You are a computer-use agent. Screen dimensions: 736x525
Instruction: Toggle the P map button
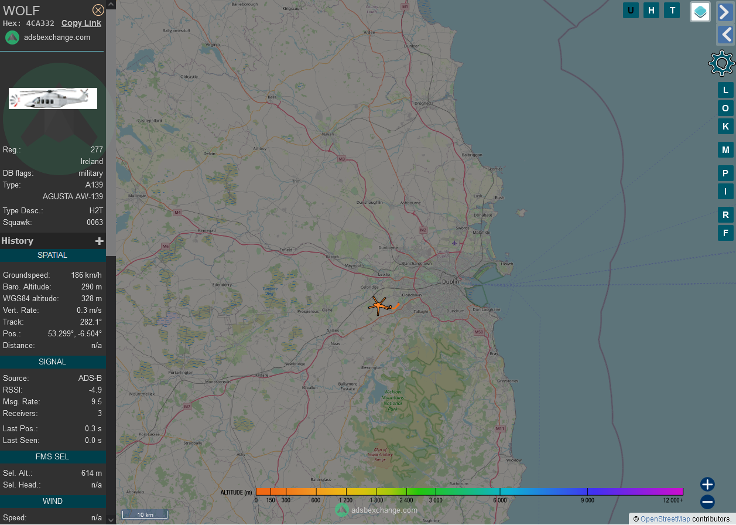click(x=725, y=173)
